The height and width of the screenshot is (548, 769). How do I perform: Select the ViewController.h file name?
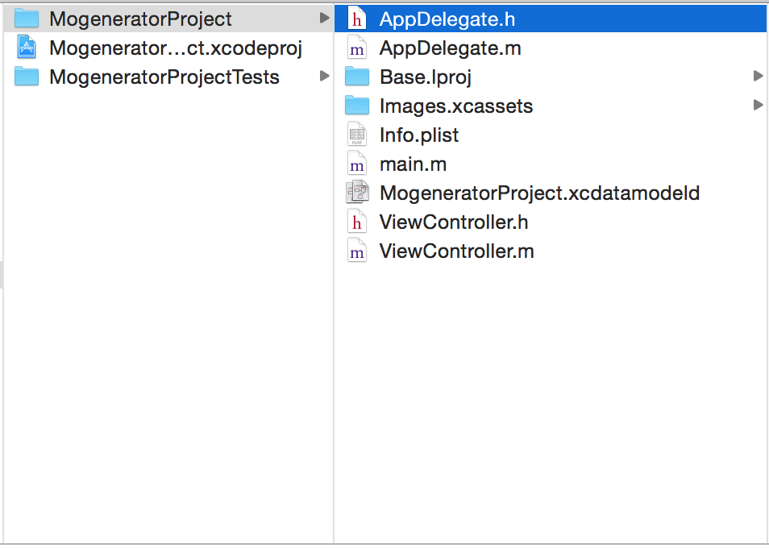(x=454, y=222)
